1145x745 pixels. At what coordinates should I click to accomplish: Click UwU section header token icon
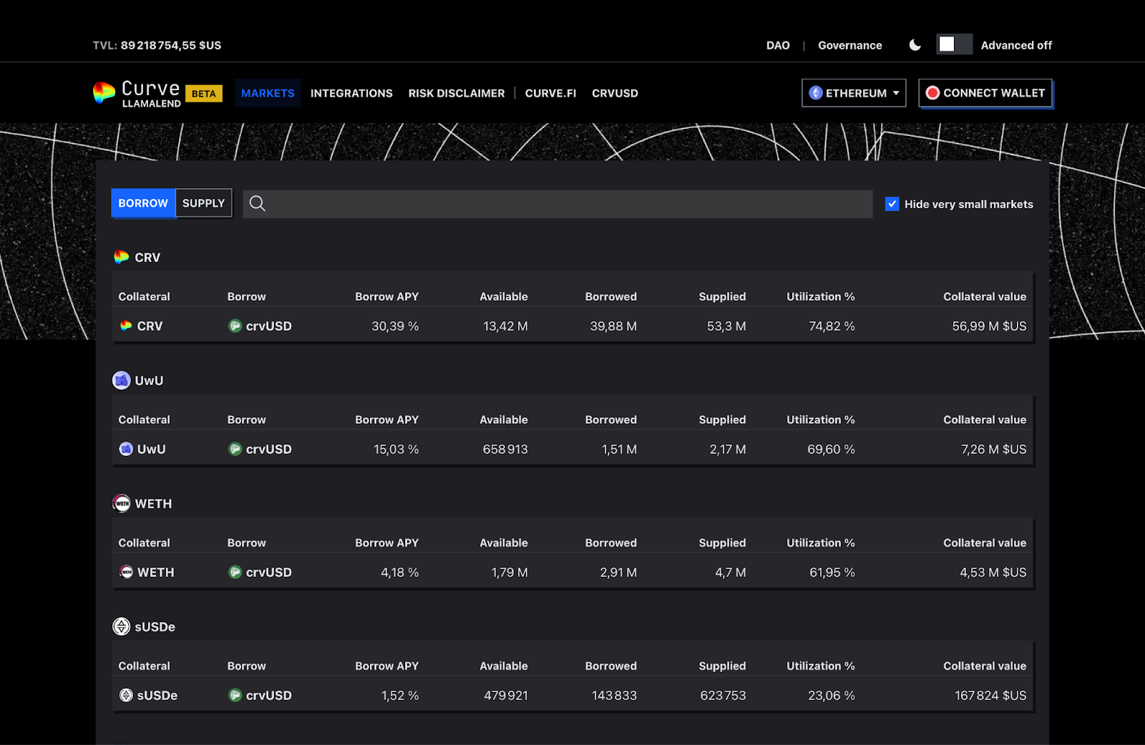pos(122,380)
